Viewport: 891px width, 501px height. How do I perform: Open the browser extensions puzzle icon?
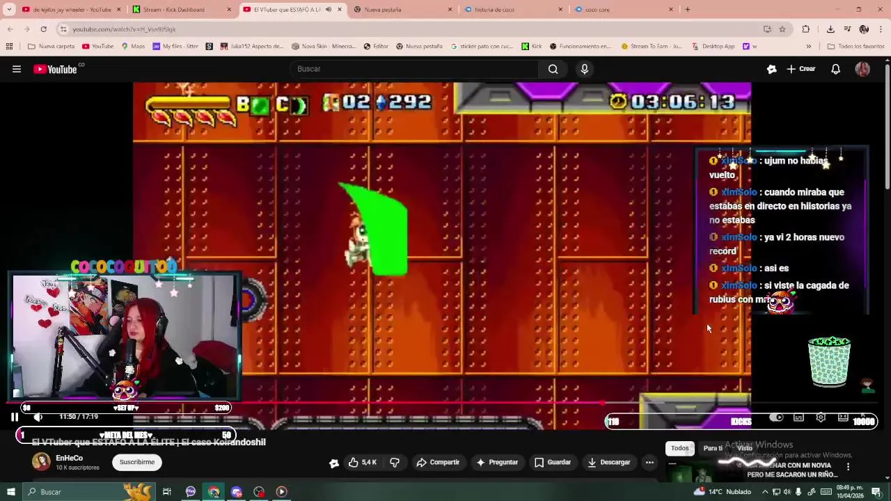[x=806, y=29]
